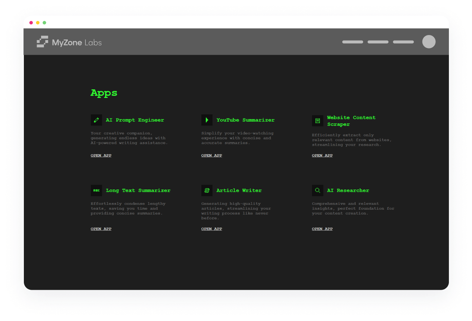Screen dimensions: 472x321
Task: Open App under YouTube Summarizer
Action: 212,155
